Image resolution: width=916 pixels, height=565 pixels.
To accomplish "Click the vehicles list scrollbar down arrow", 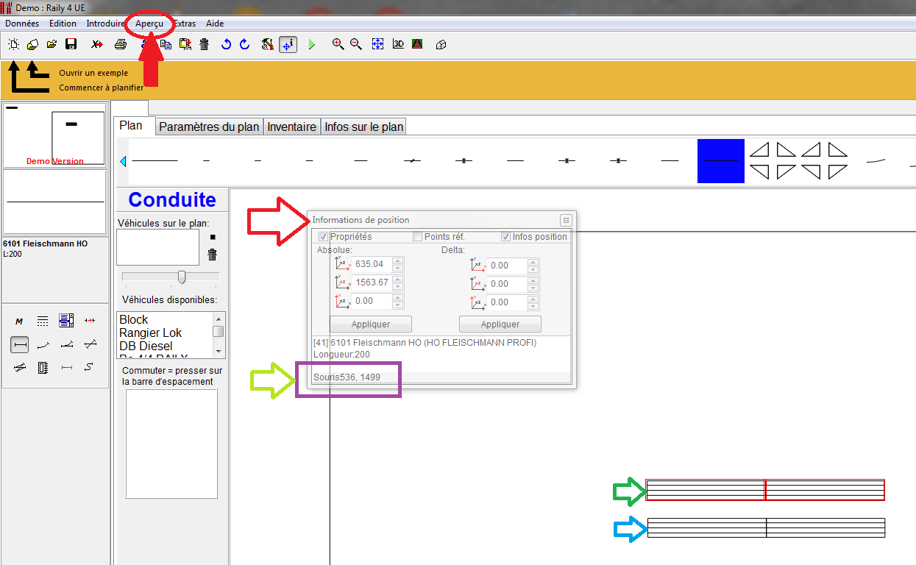I will [218, 352].
